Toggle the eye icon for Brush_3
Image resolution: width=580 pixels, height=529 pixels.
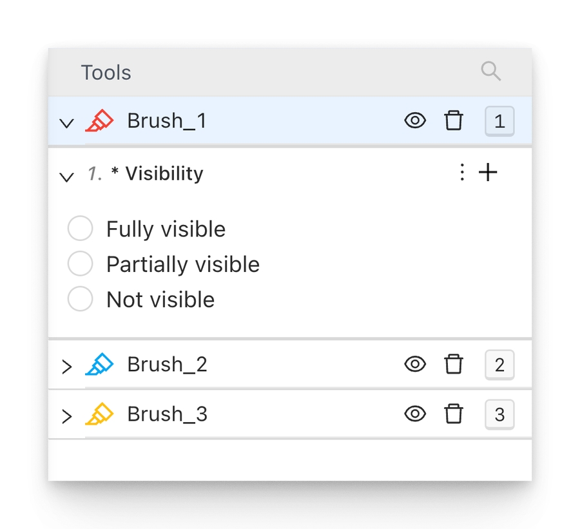(415, 414)
